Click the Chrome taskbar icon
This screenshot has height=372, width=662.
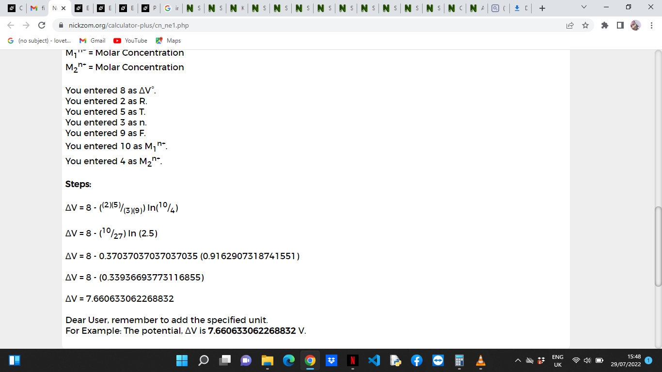click(x=310, y=360)
